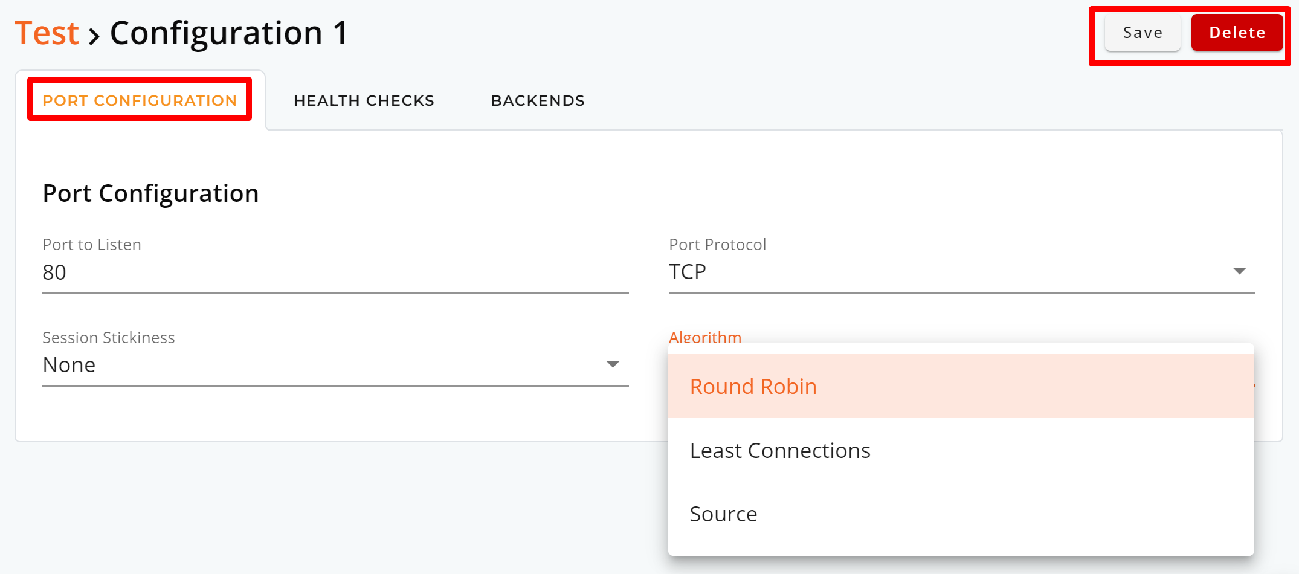Image resolution: width=1299 pixels, height=574 pixels.
Task: Open the Session Stickiness dropdown
Action: (335, 365)
